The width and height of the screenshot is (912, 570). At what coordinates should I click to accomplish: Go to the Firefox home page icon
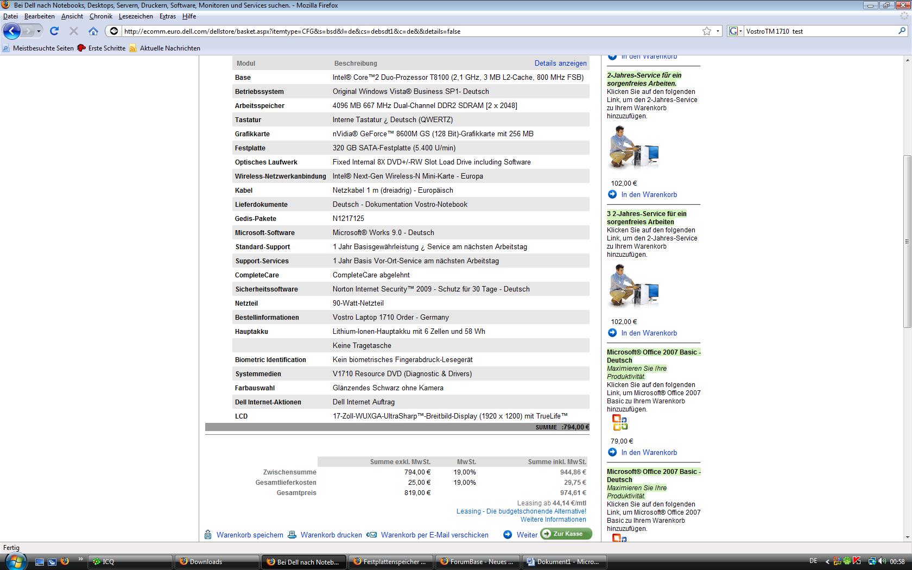[93, 31]
